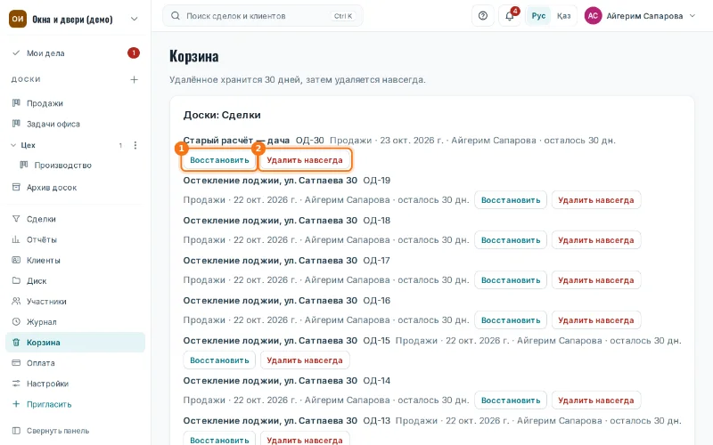Click the Отчёты chart icon
This screenshot has height=445, width=713.
point(16,239)
